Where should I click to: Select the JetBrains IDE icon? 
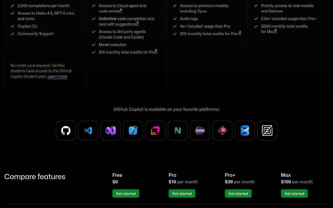pyautogui.click(x=155, y=131)
